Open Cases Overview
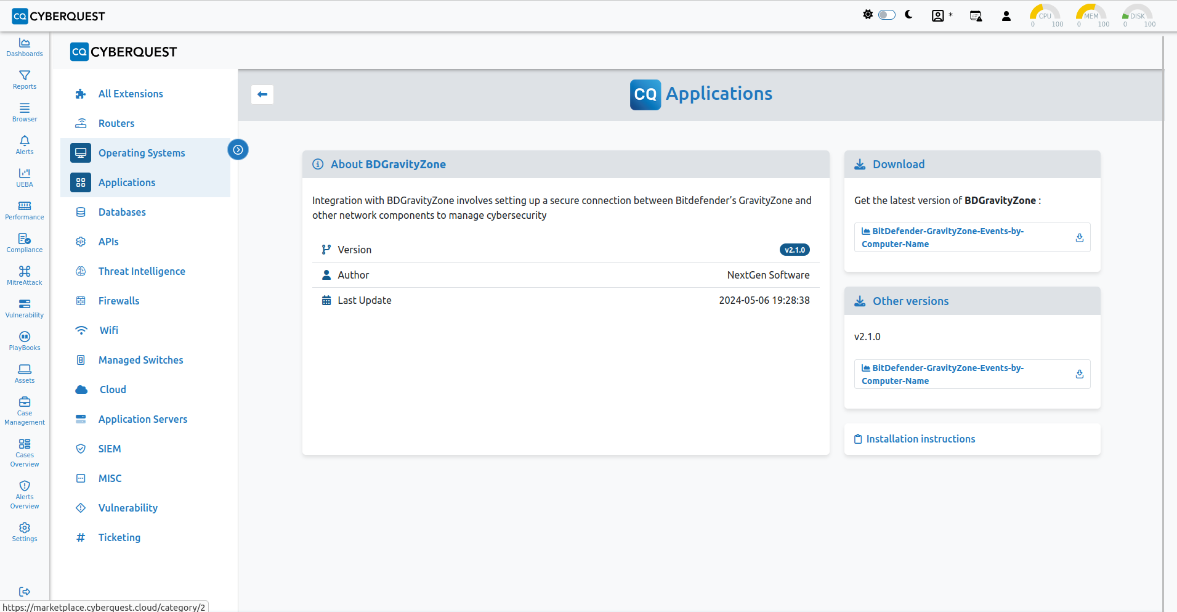Viewport: 1177px width, 612px height. click(25, 452)
